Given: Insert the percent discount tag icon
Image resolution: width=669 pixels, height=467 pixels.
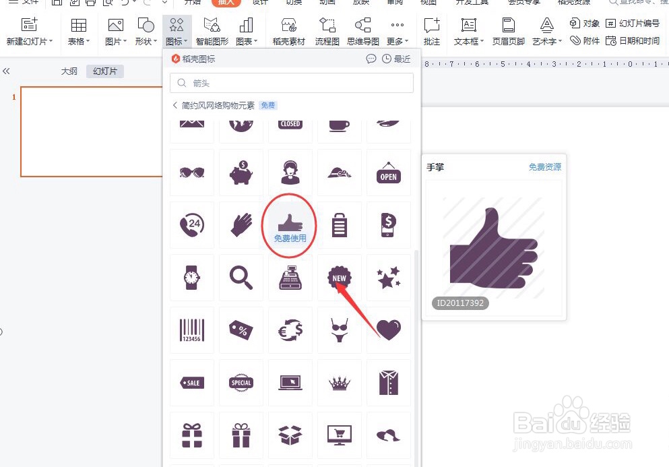Looking at the screenshot, I should click(x=241, y=330).
